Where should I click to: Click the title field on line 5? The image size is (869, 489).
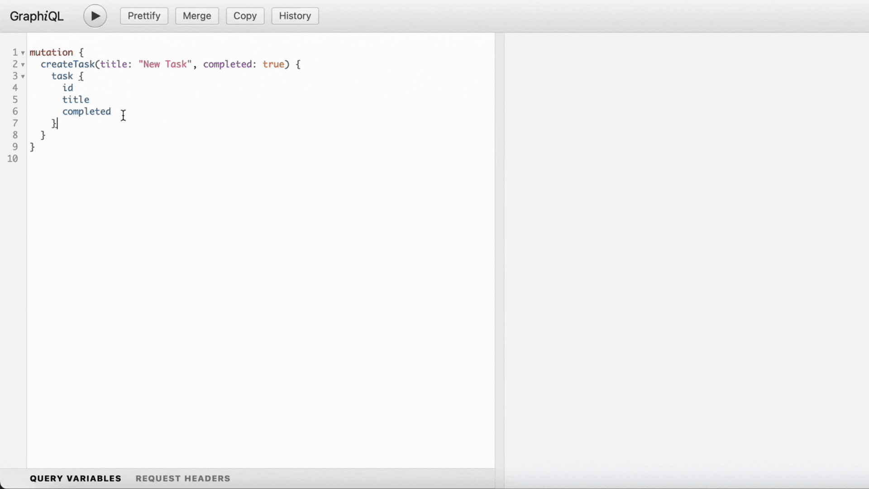point(76,100)
